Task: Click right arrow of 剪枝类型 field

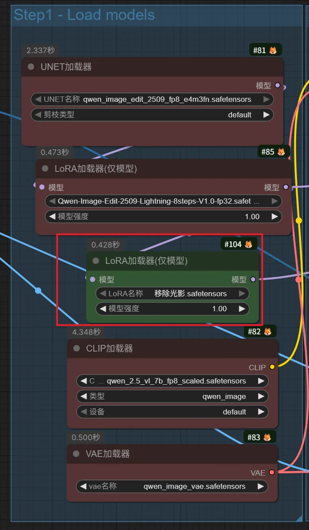Action: 267,115
